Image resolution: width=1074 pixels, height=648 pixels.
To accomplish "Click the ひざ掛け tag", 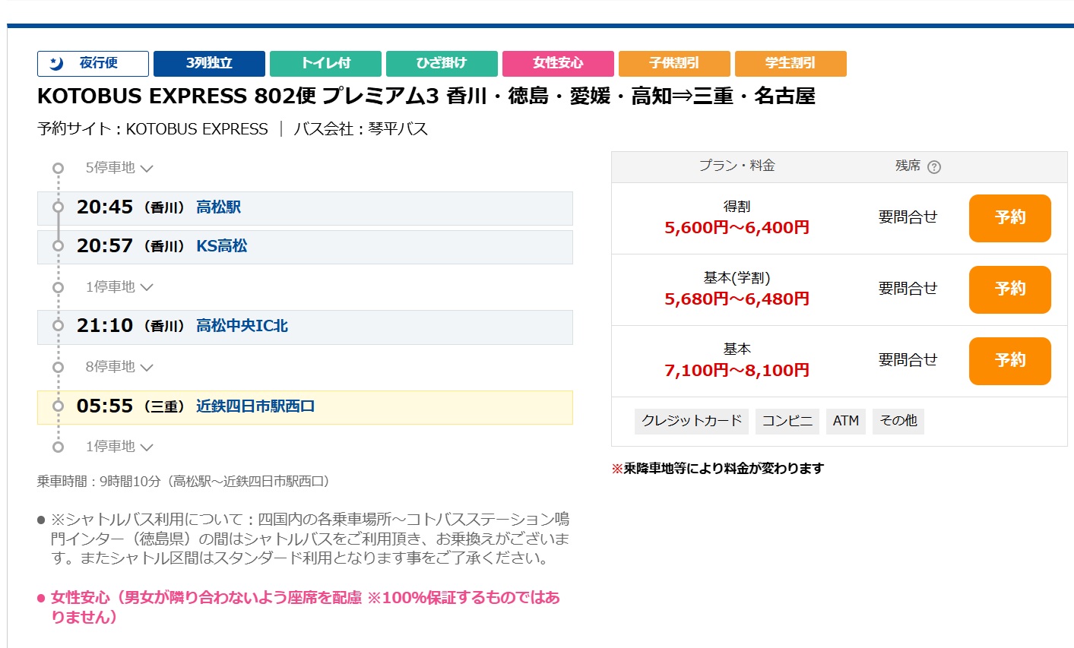I will [442, 64].
